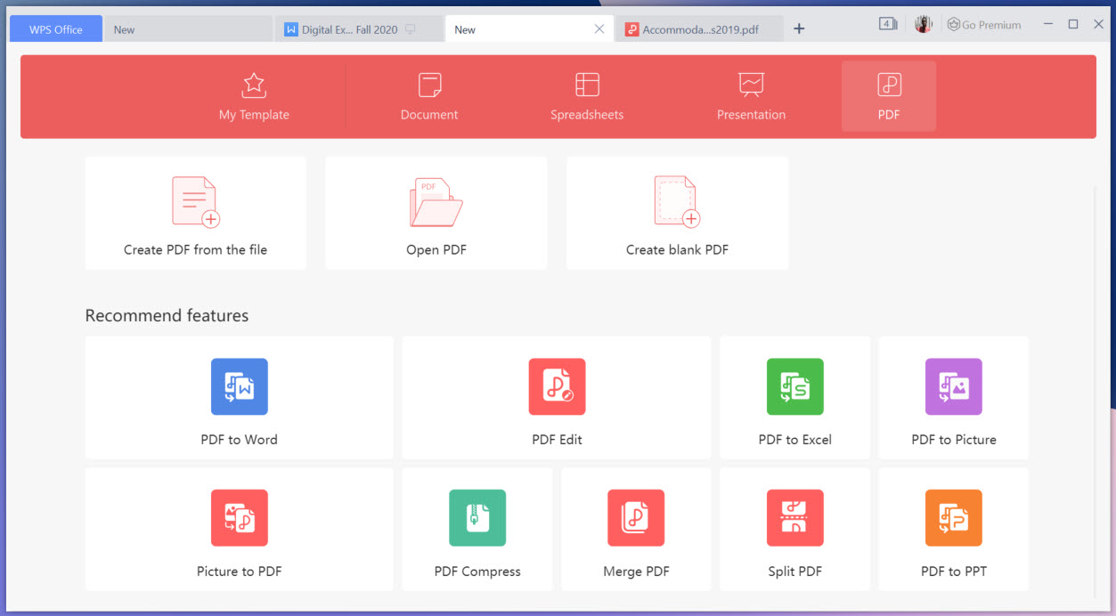Screen dimensions: 1116x616
Task: Click the monitor icon on Digital Ex tab
Action: click(x=411, y=29)
